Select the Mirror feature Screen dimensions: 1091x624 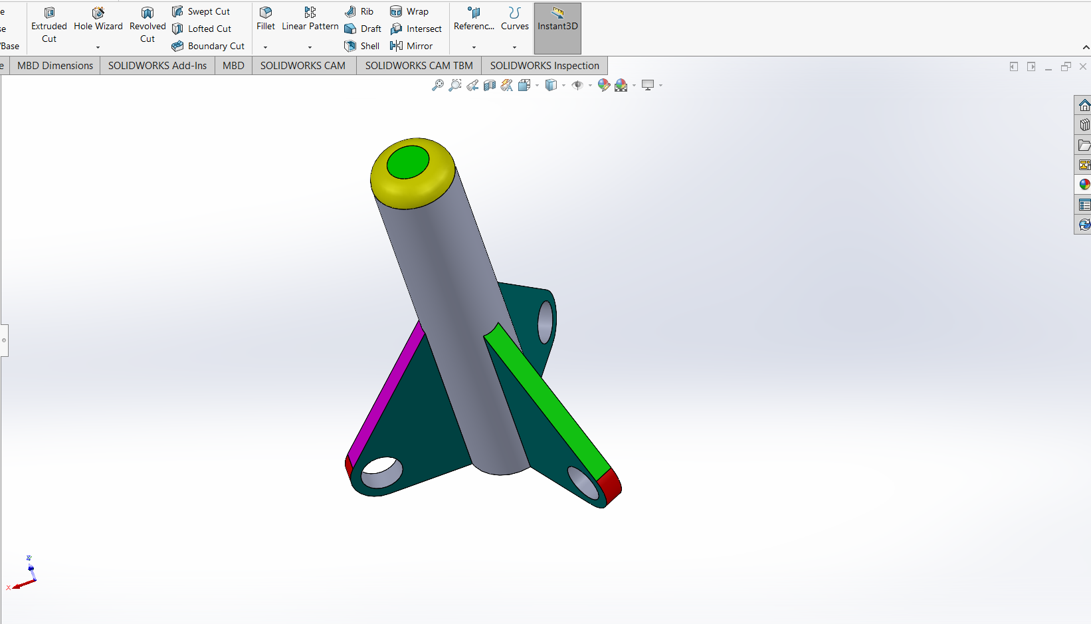click(x=411, y=46)
